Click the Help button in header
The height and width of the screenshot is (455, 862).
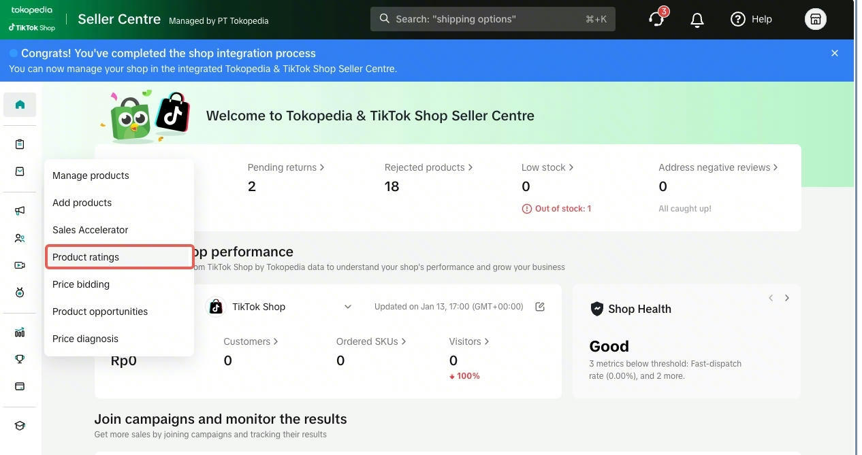coord(751,19)
